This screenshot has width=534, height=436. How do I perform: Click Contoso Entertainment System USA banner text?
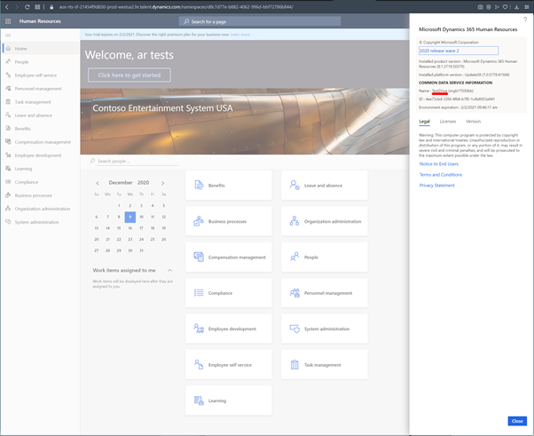163,108
